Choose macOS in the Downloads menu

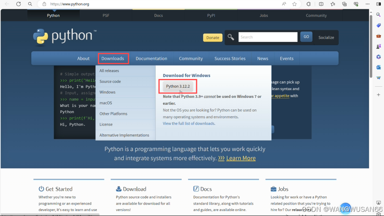(125, 103)
